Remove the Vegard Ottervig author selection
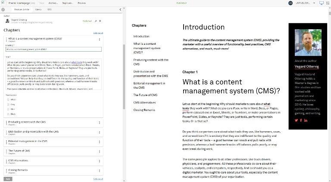Screen dimensions: 331x182 pos(100,21)
